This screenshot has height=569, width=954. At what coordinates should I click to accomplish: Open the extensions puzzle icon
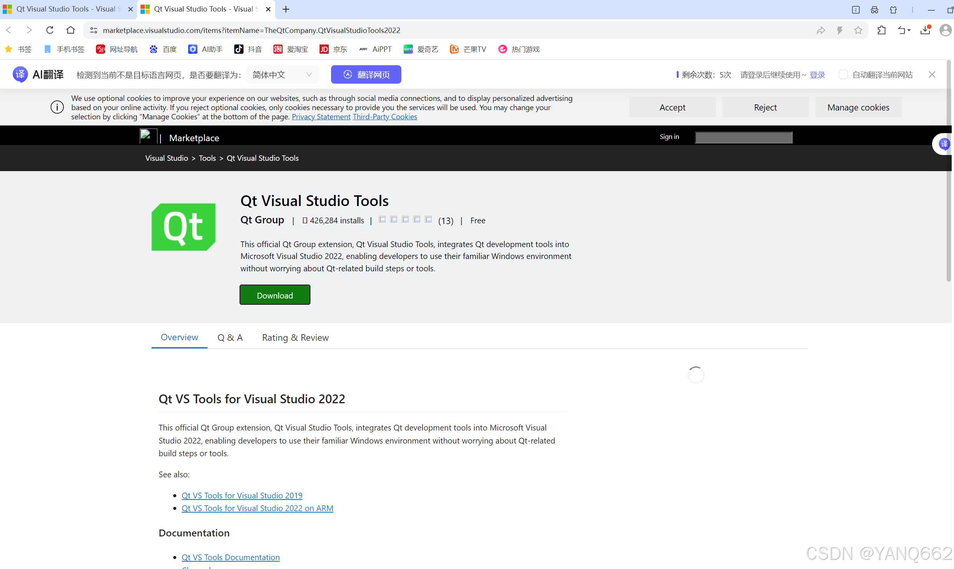pyautogui.click(x=882, y=30)
